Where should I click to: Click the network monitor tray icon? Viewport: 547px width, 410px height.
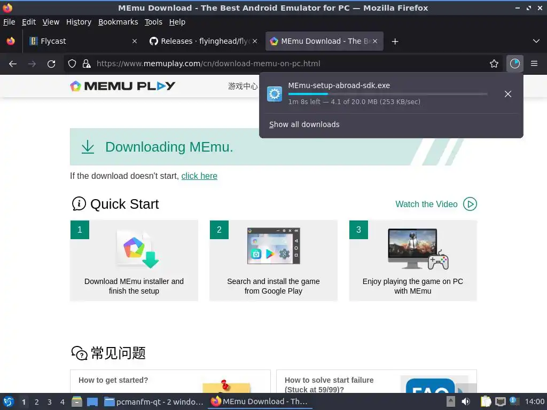coord(500,401)
